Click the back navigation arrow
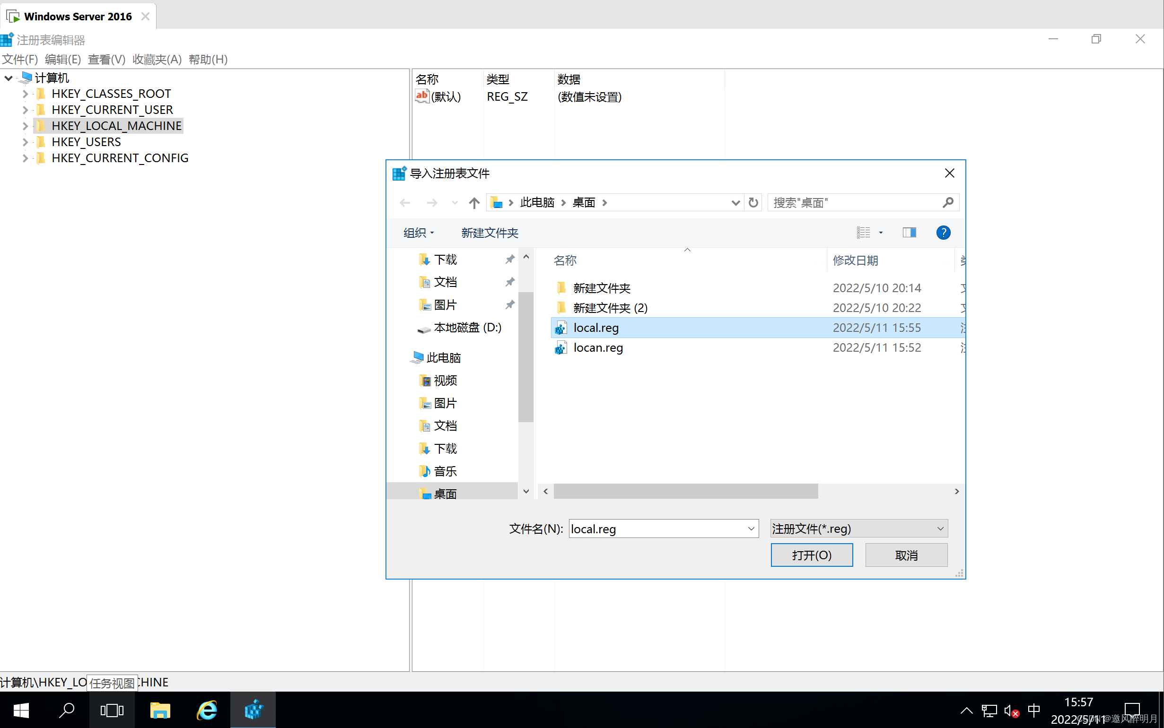The height and width of the screenshot is (728, 1164). coord(403,202)
